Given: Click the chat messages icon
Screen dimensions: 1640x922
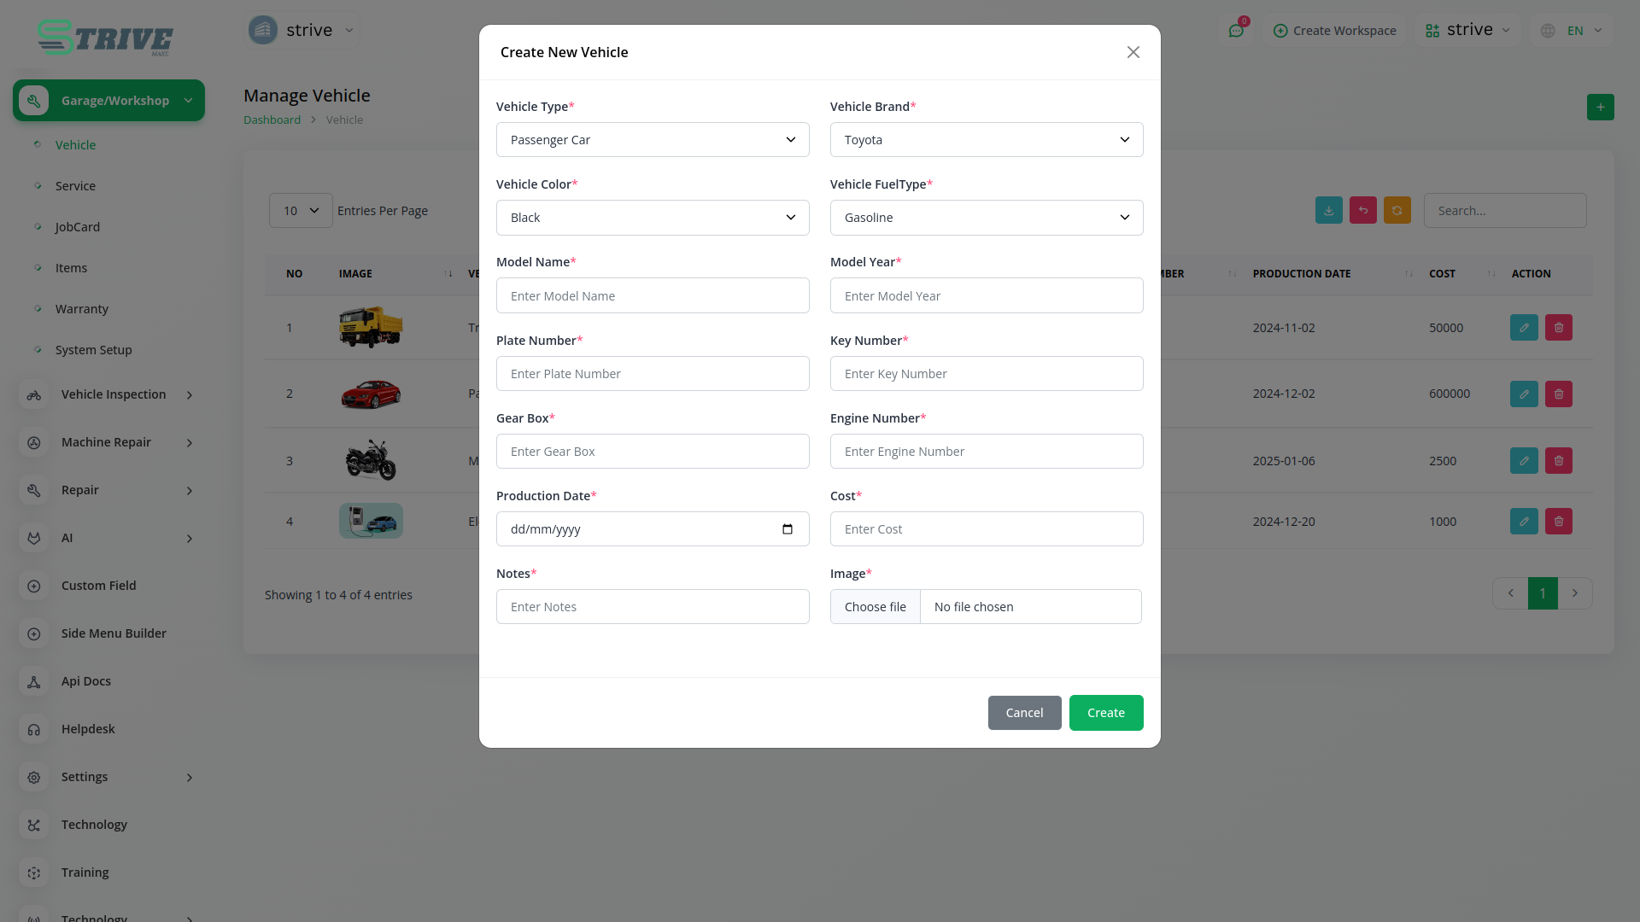Looking at the screenshot, I should coord(1236,31).
